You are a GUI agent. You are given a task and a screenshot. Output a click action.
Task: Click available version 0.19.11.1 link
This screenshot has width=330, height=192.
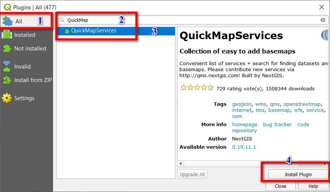pos(244,147)
